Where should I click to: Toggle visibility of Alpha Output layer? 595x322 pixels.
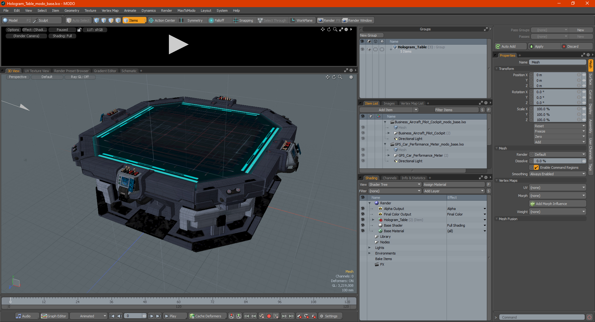pos(363,209)
